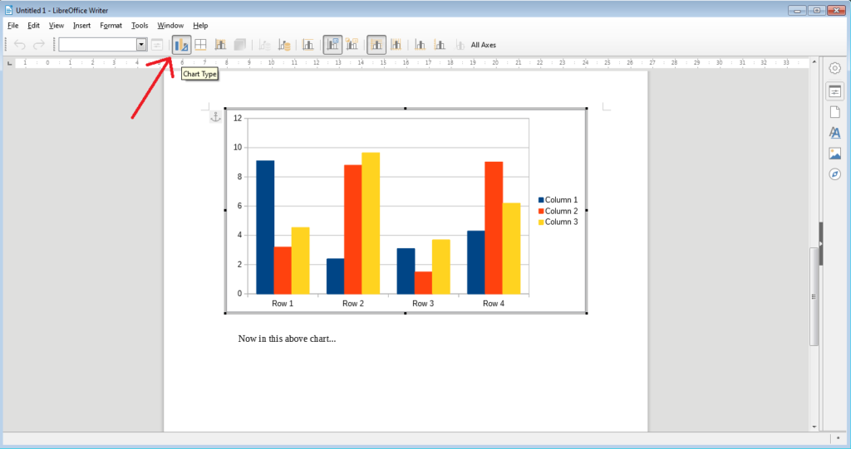Open the sidebar Properties deck
The image size is (851, 449).
coord(834,91)
